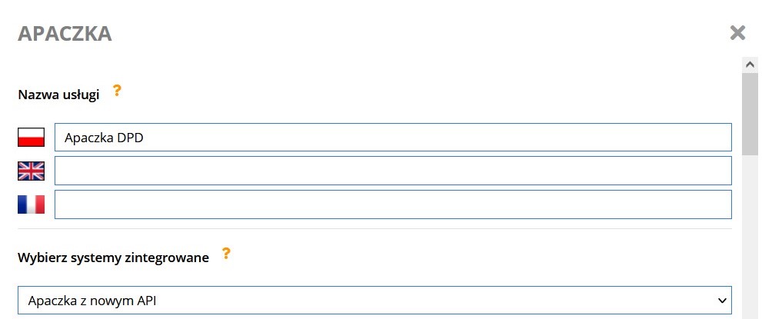
Task: Click the help icon beside Nazwa usługi
Action: click(x=117, y=91)
